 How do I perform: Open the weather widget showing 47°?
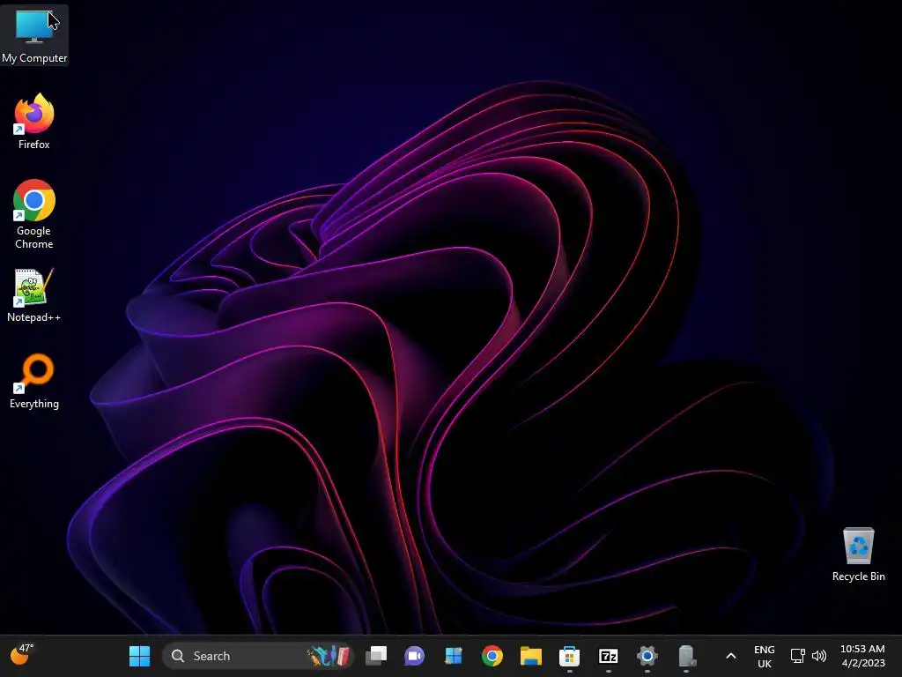(x=22, y=655)
